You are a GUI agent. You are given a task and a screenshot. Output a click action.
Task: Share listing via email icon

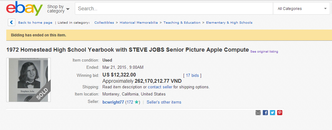click(x=258, y=113)
